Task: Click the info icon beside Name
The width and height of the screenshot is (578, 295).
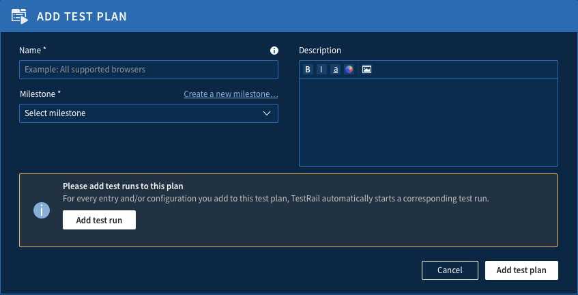Action: (274, 51)
